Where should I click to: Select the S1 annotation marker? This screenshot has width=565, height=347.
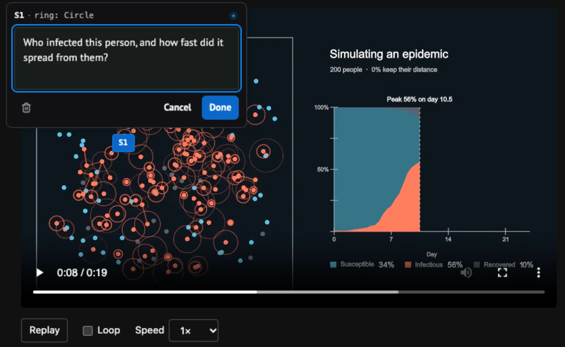pyautogui.click(x=123, y=143)
